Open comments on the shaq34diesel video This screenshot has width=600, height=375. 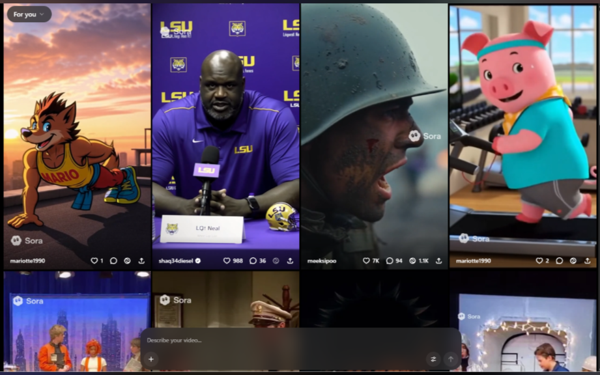click(x=253, y=260)
